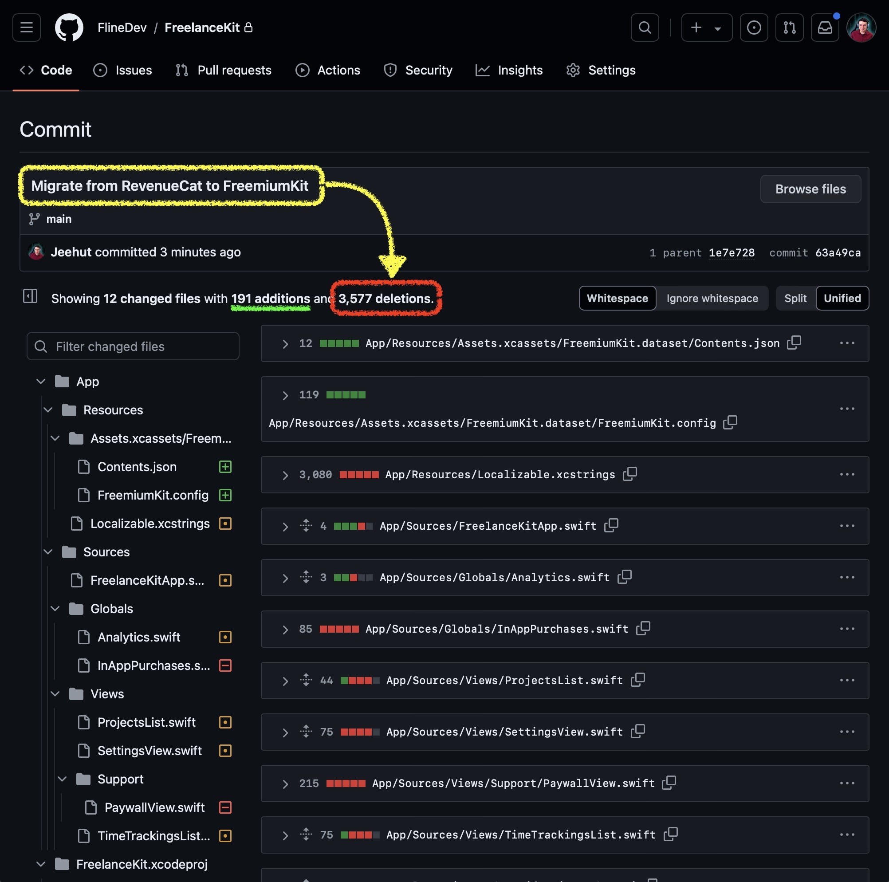
Task: Expand all lines icon for ProjectsList.swift
Action: (306, 680)
